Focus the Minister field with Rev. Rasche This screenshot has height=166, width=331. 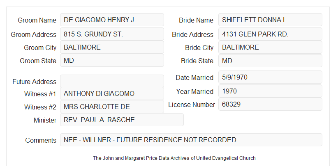tap(122, 120)
